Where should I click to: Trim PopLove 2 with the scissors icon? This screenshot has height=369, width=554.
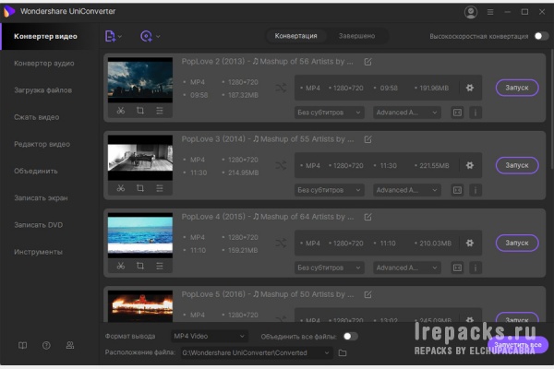[121, 111]
